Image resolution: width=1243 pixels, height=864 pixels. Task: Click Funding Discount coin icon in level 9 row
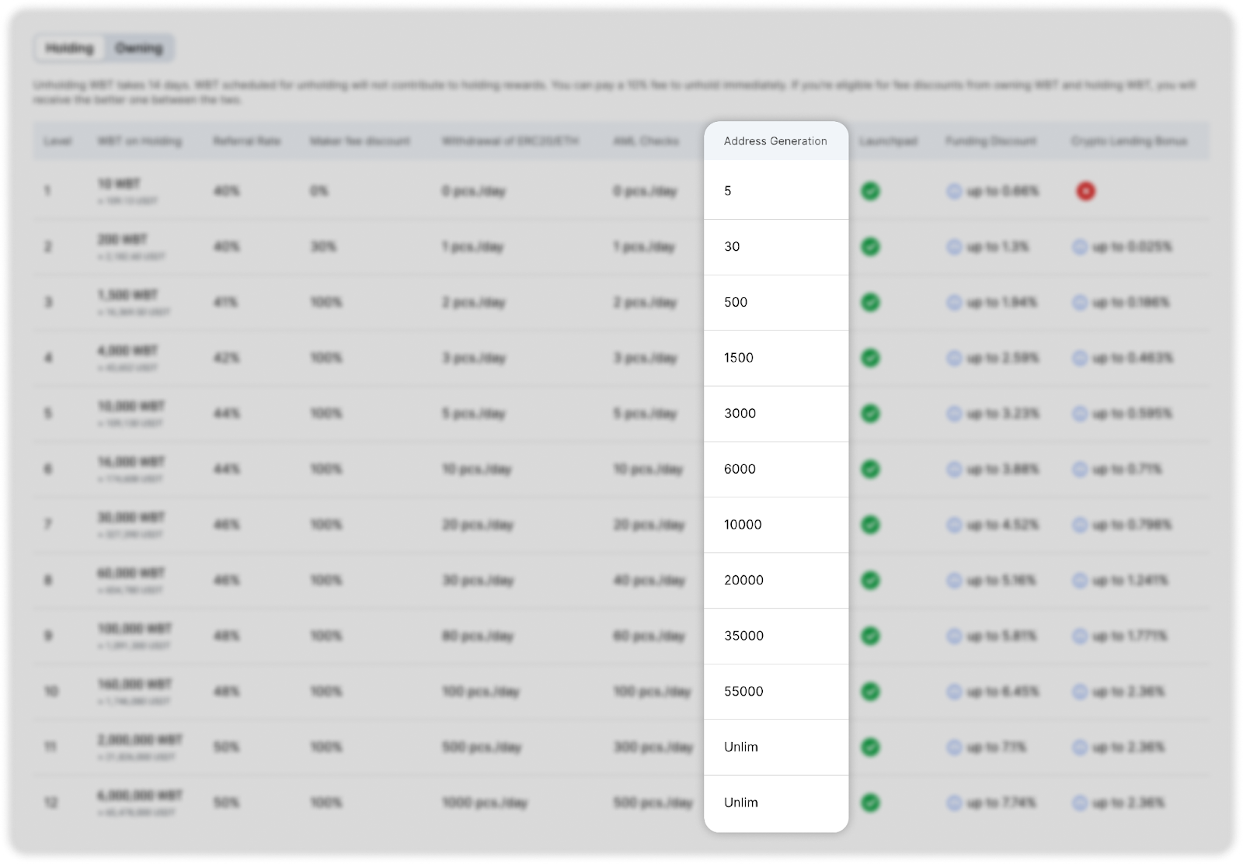(x=954, y=636)
